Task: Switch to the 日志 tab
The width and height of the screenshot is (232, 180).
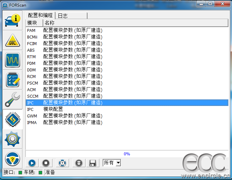Action: 71,16
